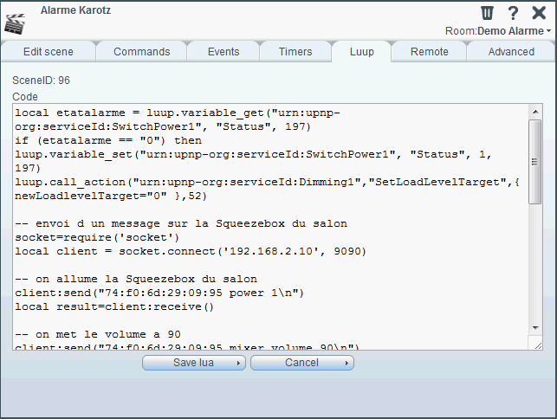The width and height of the screenshot is (557, 419).
Task: Switch to the Edit scene tab
Action: tap(49, 52)
